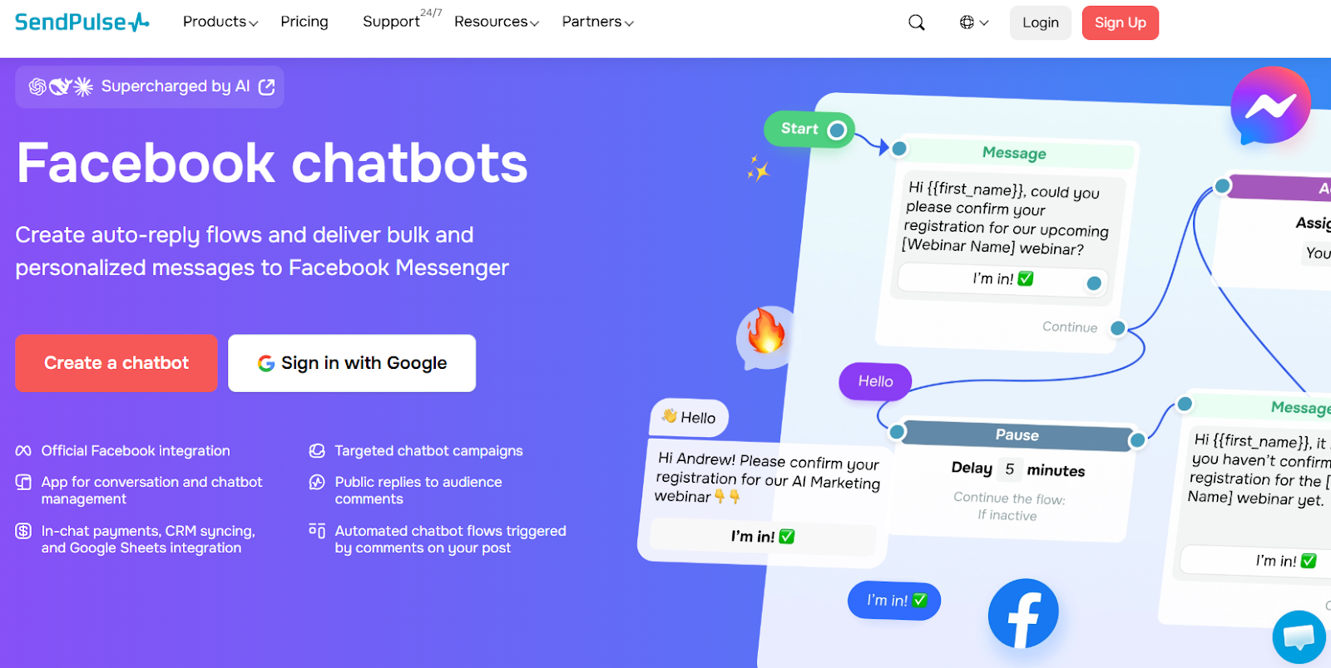1331x668 pixels.
Task: Expand the Partners dropdown
Action: click(x=598, y=22)
